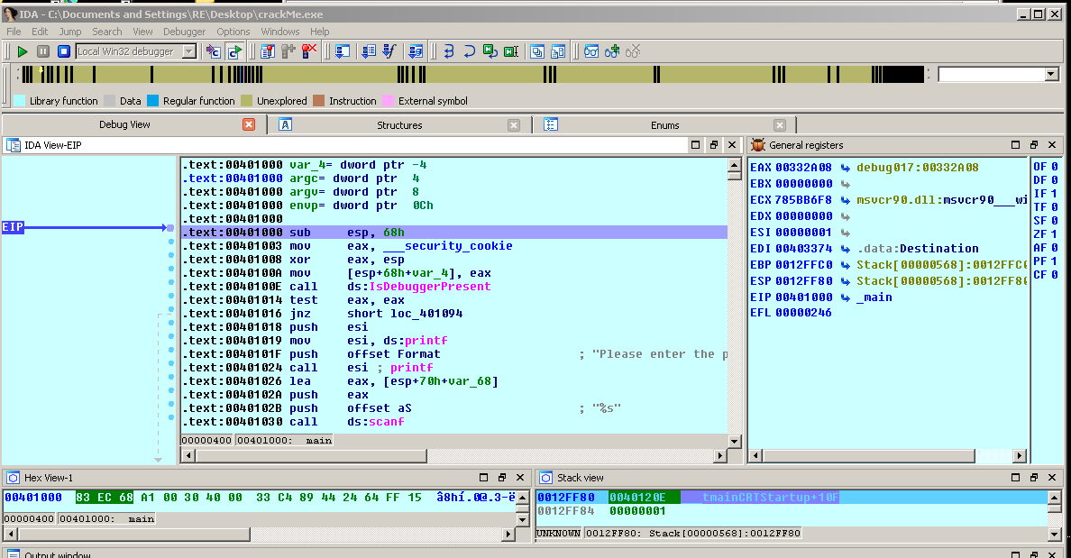1071x558 pixels.
Task: Click the delete breakpoint icon with red X
Action: coord(309,52)
